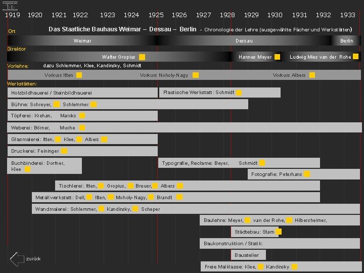Open Albers' marker in Glasmalerei row
The width and height of the screenshot is (364, 273).
104,140
